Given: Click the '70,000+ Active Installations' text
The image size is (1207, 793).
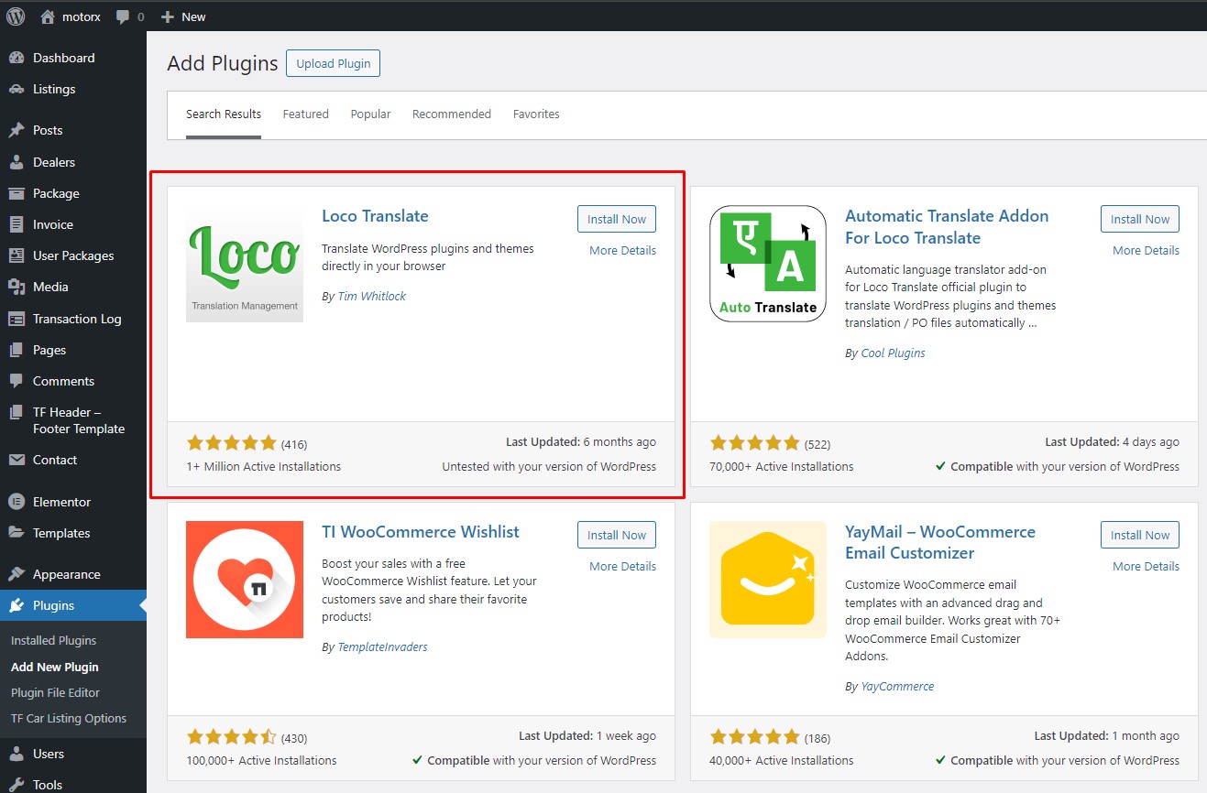Looking at the screenshot, I should coord(781,466).
